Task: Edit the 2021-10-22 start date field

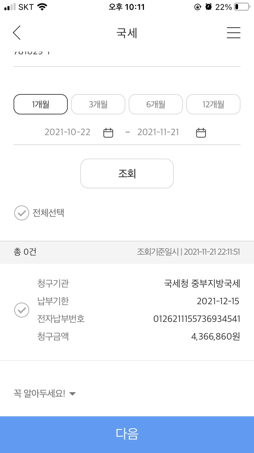Action: click(67, 132)
